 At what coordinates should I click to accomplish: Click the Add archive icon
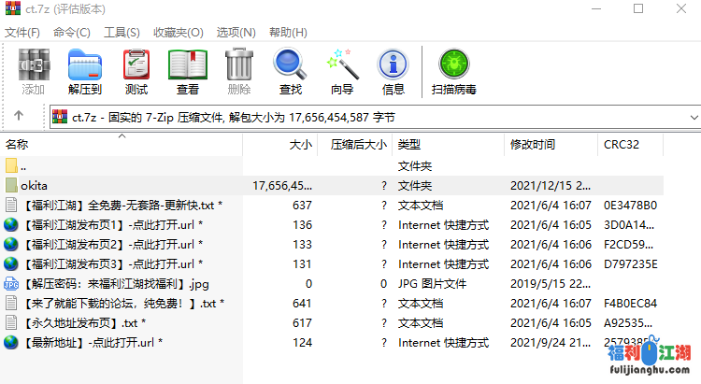pos(33,72)
